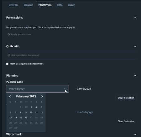Click the Publish date input field

pos(38,89)
